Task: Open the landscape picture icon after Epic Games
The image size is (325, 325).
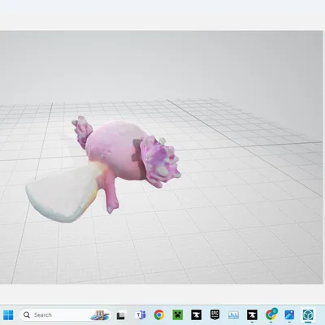Action: coord(233,315)
